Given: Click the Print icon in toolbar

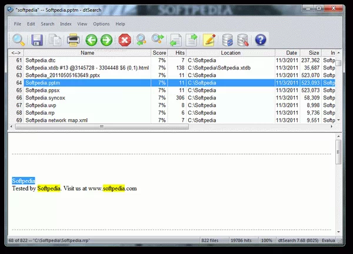Looking at the screenshot, I should (73, 40).
